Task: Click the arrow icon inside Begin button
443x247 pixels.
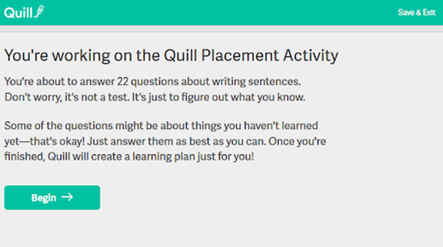Action: [x=67, y=197]
